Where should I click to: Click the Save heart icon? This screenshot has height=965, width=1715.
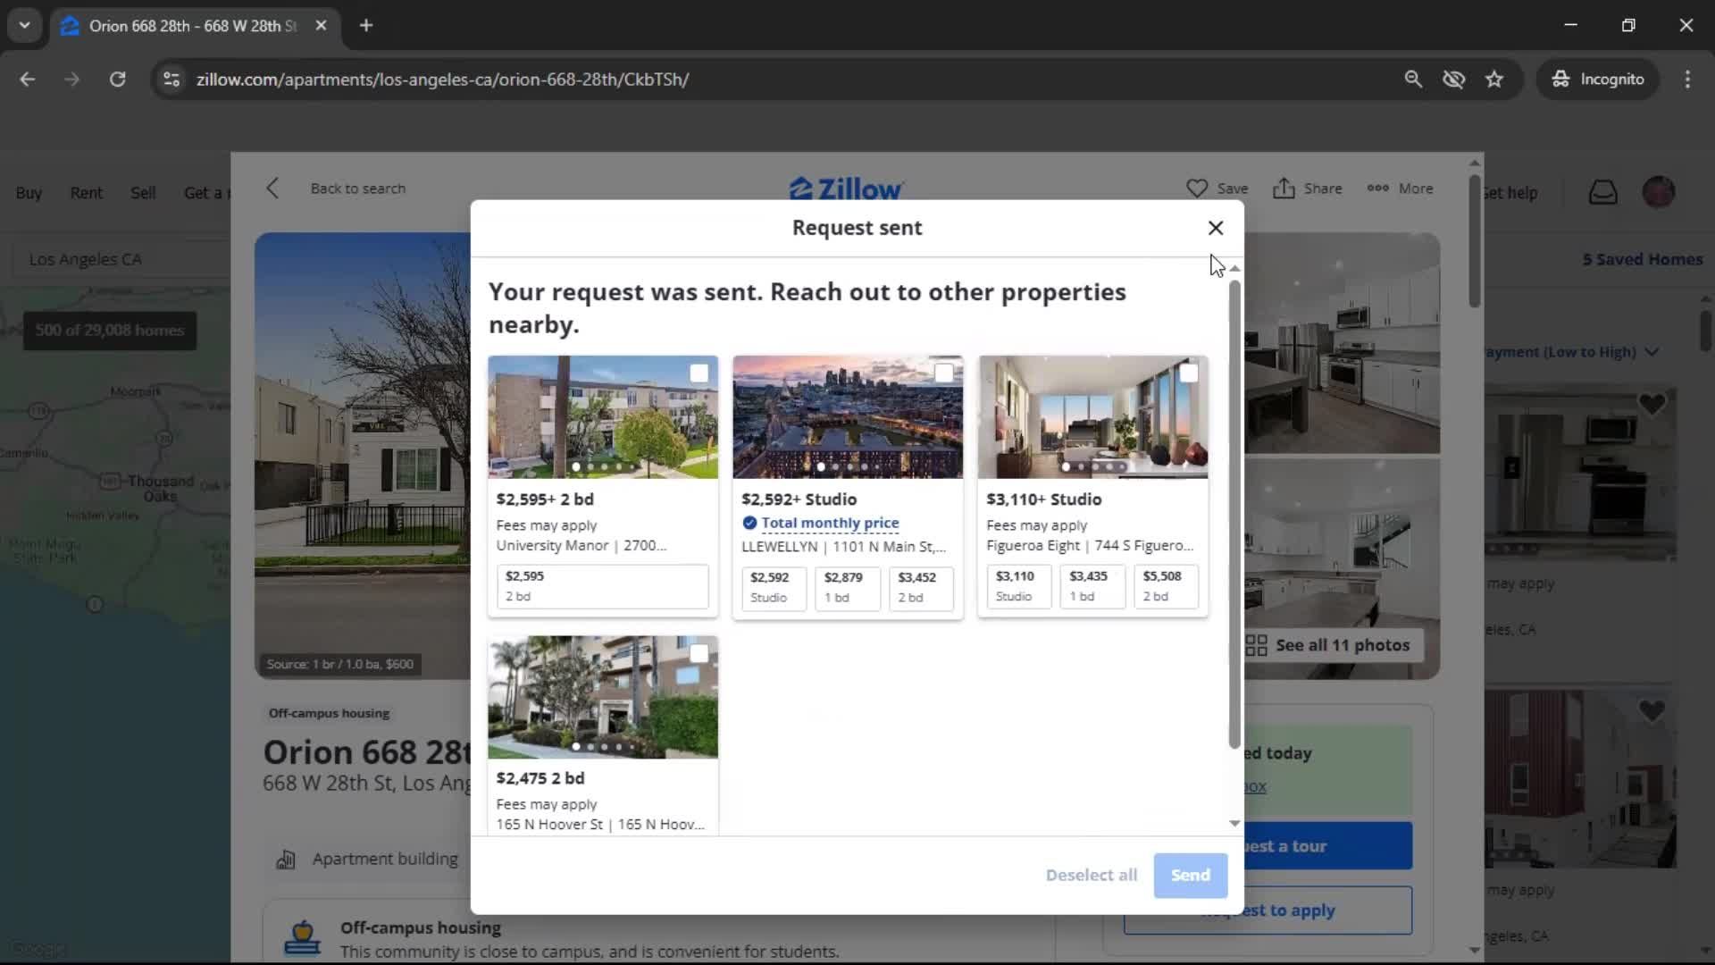pyautogui.click(x=1196, y=189)
